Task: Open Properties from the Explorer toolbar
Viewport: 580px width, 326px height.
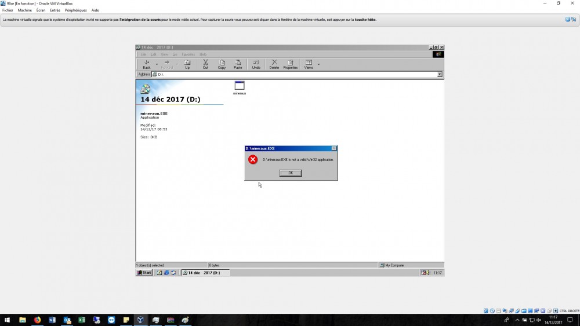Action: click(291, 64)
